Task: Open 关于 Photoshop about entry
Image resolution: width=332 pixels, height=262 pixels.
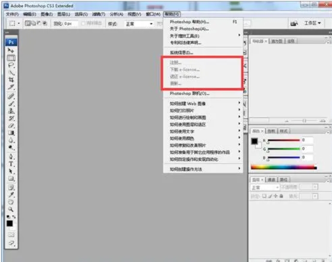Action: click(x=188, y=29)
